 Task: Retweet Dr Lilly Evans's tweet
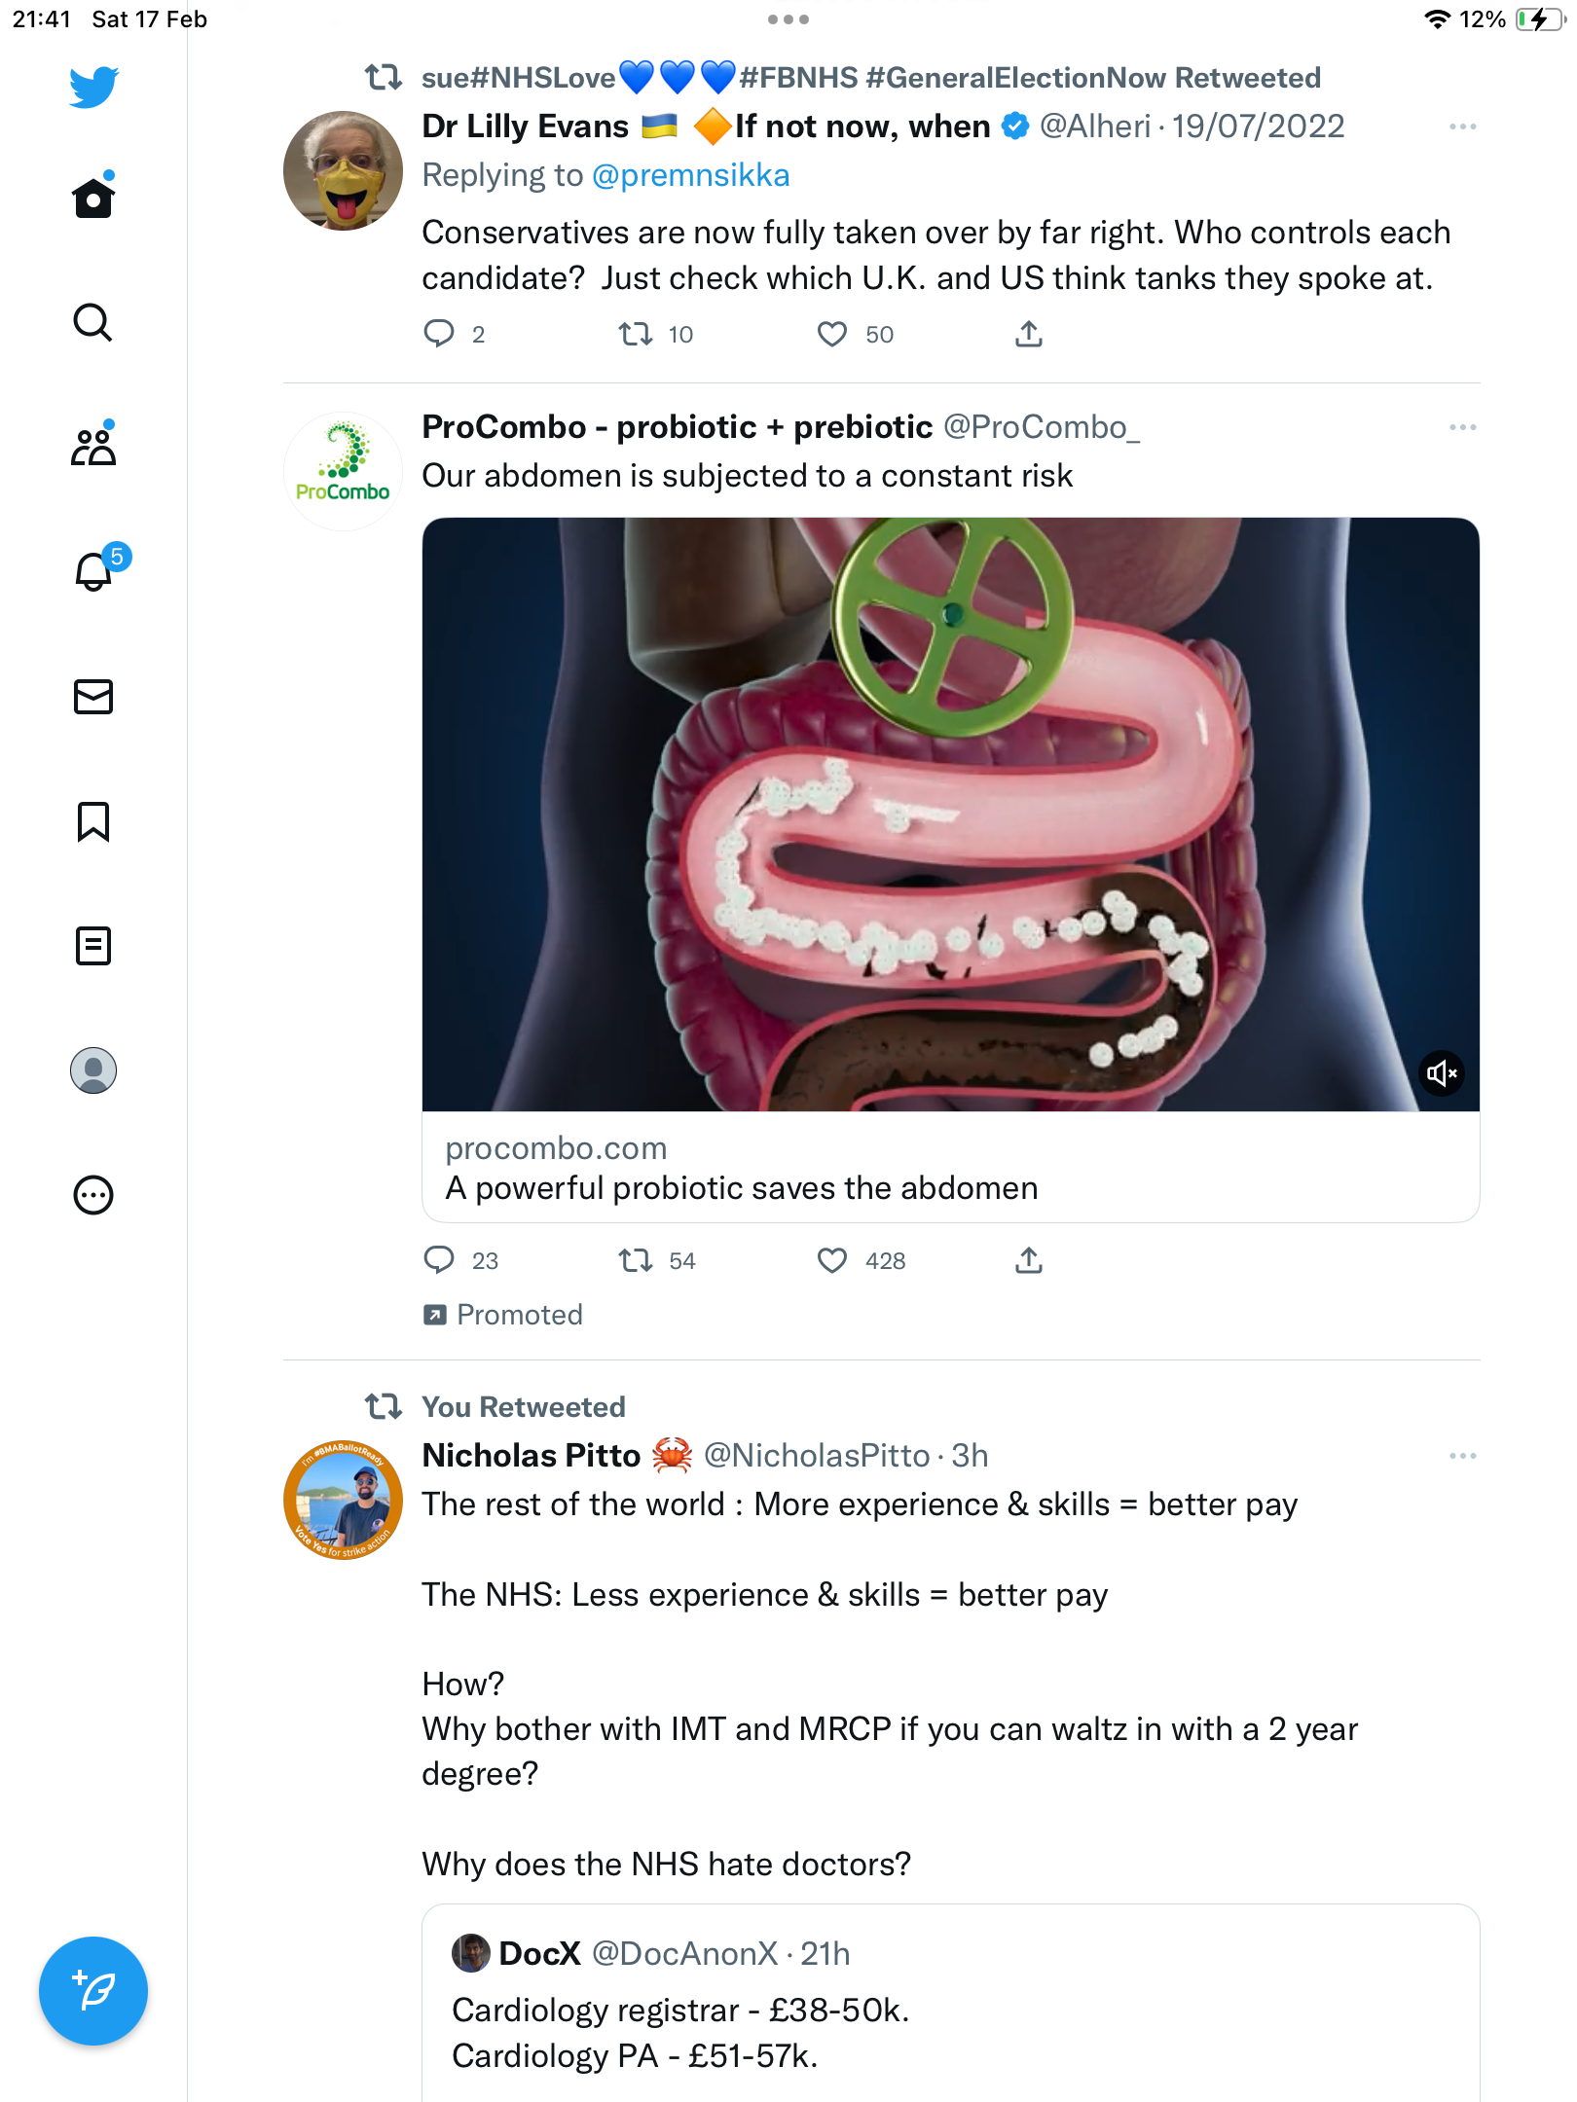point(636,335)
